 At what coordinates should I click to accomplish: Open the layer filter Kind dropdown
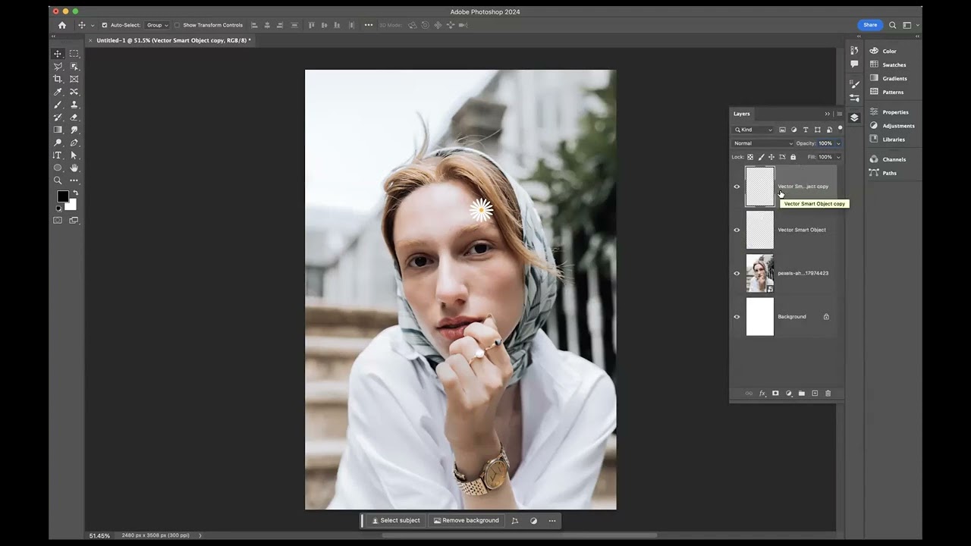click(x=753, y=130)
